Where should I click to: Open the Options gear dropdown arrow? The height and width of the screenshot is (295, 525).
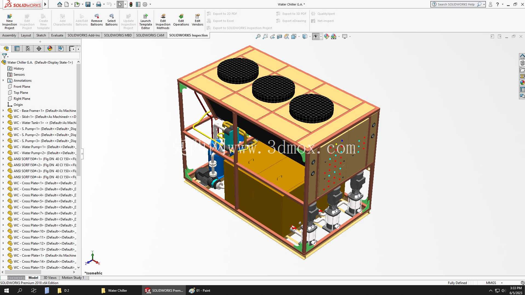pos(150,4)
